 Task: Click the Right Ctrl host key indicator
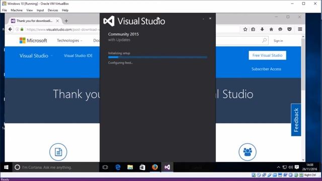coord(310,175)
